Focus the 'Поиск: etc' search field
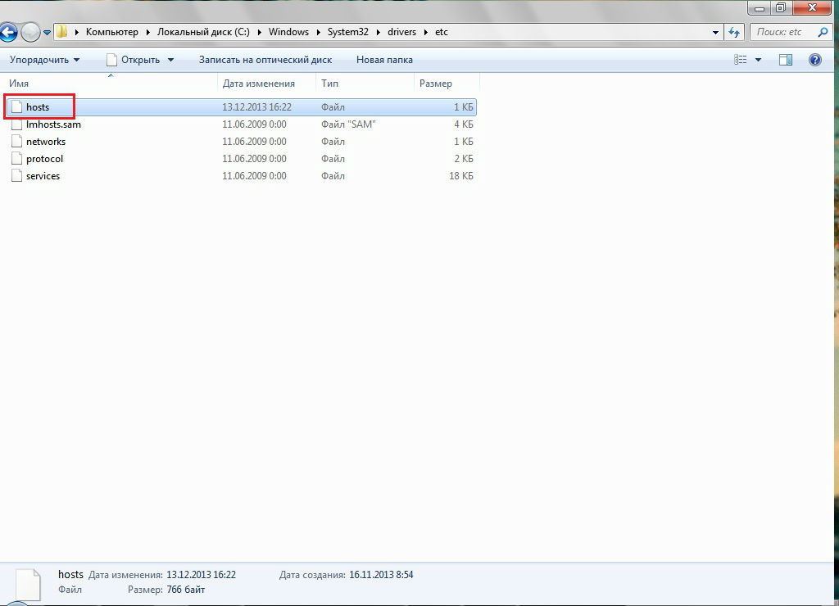The height and width of the screenshot is (606, 839). [x=791, y=32]
